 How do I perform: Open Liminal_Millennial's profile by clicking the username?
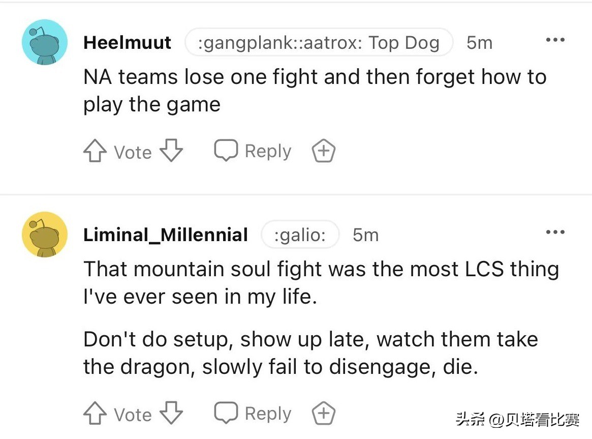(x=166, y=235)
